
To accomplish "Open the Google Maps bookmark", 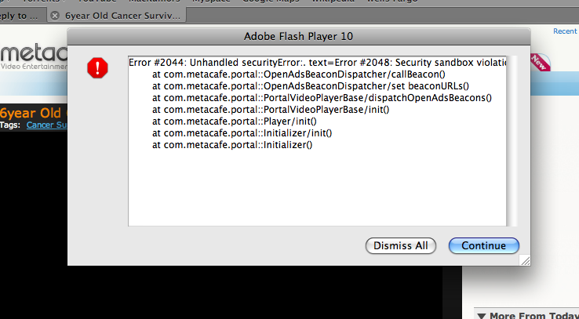I will [271, 1].
